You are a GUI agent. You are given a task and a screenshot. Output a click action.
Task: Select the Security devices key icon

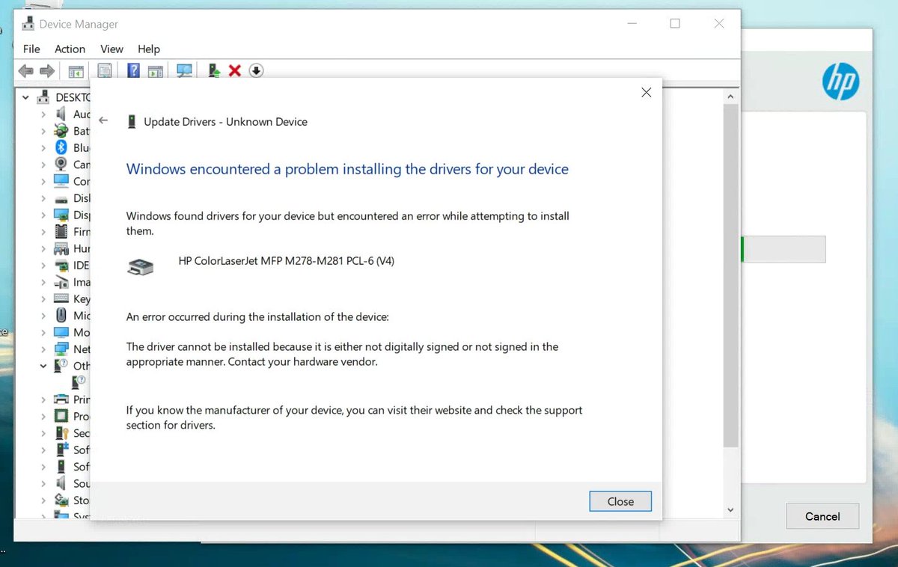pos(61,433)
